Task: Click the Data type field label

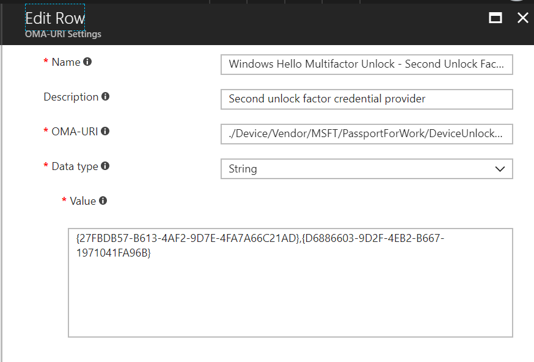Action: tap(75, 166)
